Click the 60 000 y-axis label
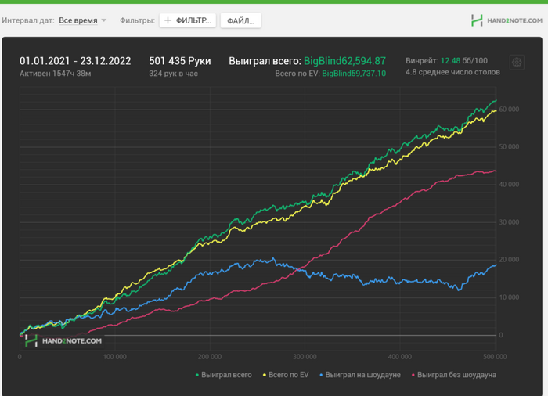 tap(509, 110)
